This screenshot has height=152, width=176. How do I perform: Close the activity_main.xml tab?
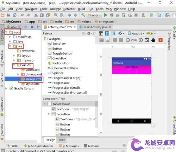tap(75, 27)
